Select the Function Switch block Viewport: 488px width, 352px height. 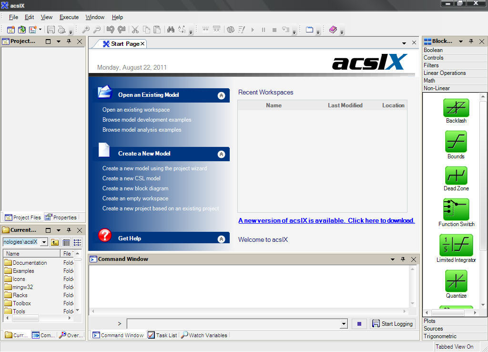coord(456,213)
